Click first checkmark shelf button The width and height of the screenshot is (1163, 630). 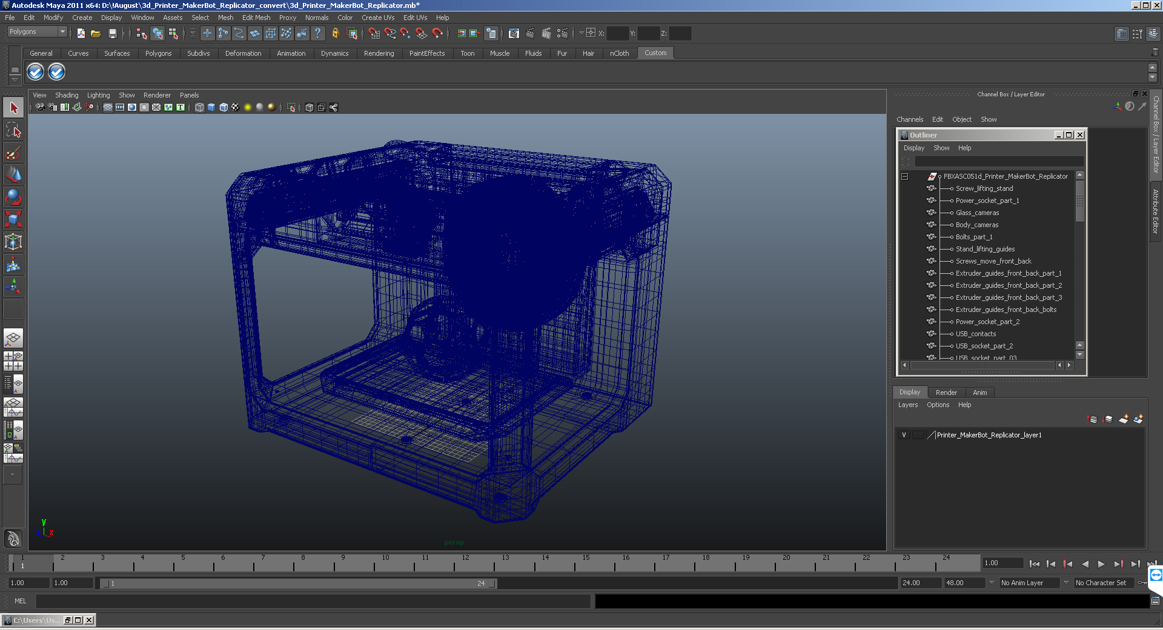(36, 72)
